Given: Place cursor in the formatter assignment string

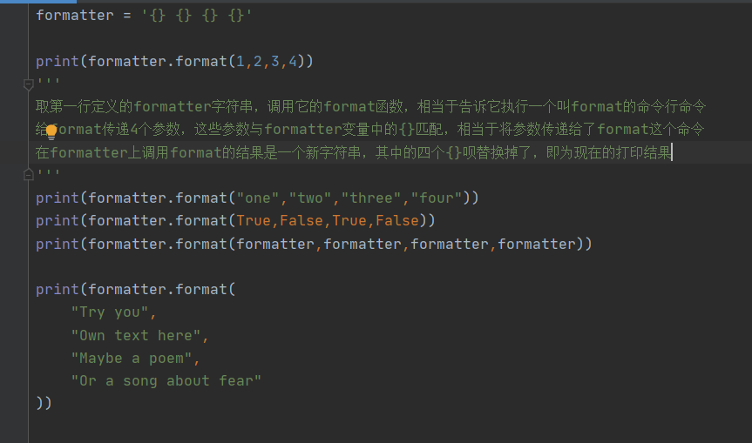Looking at the screenshot, I should pyautogui.click(x=197, y=16).
